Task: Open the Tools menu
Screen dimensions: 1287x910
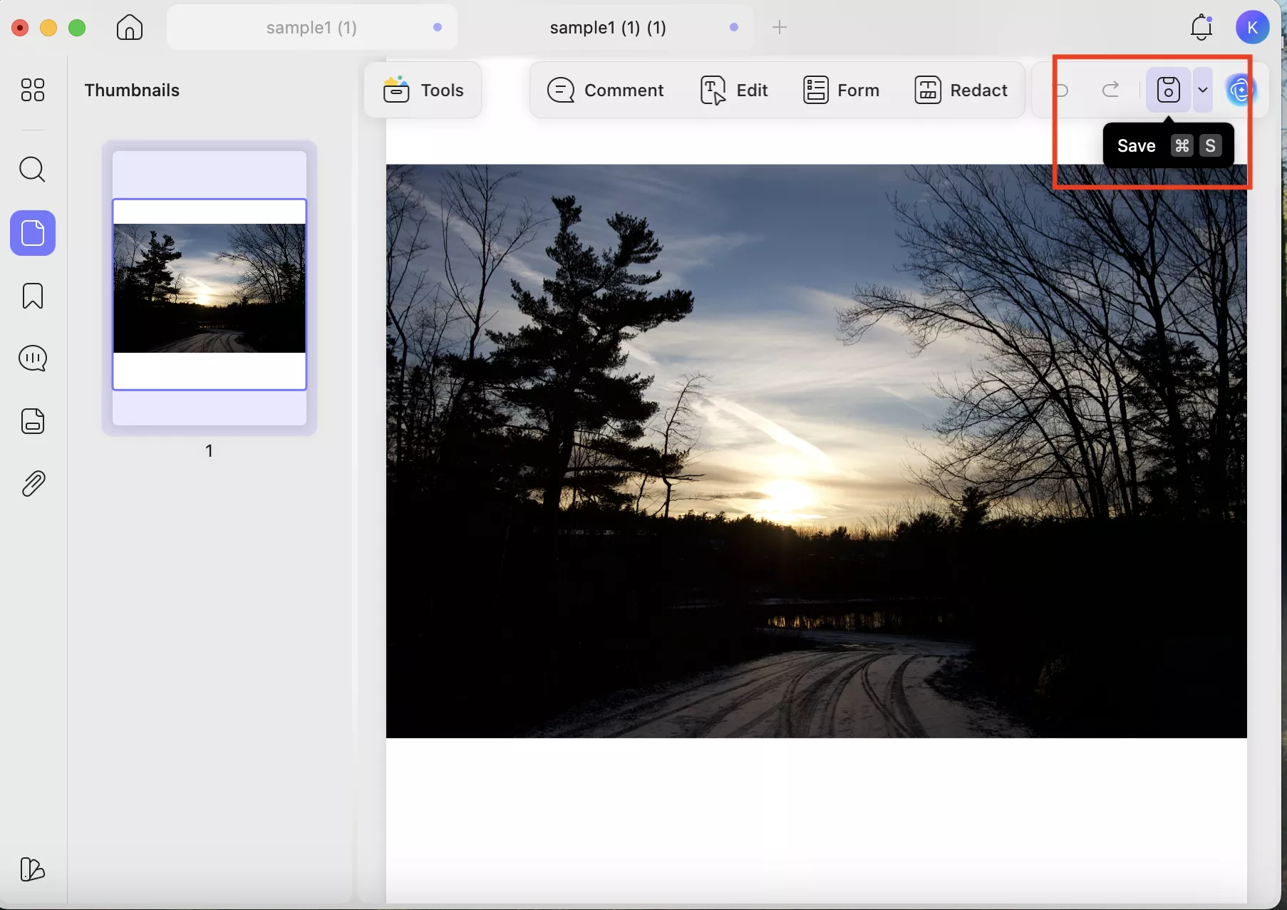Action: (x=423, y=90)
